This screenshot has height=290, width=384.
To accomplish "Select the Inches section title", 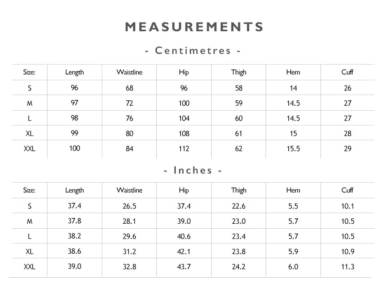I will [x=193, y=170].
